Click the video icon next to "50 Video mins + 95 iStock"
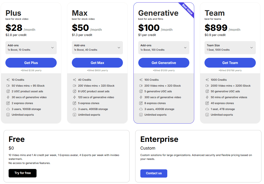264x184 pixels. pyautogui.click(x=8, y=86)
